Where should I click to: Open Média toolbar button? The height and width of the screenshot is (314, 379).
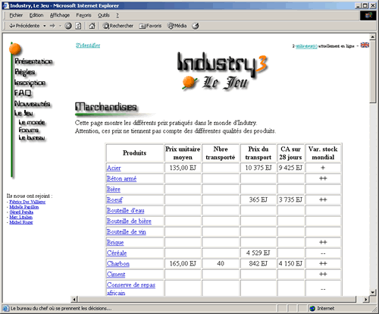click(x=177, y=26)
